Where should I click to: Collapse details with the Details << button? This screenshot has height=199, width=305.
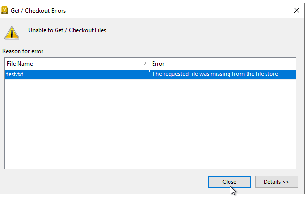tap(276, 182)
